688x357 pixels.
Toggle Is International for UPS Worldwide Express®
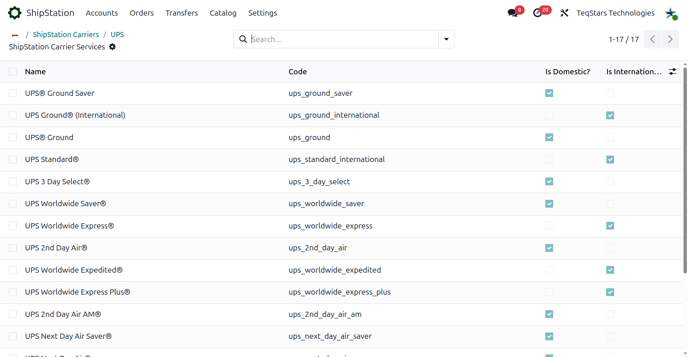pos(610,225)
